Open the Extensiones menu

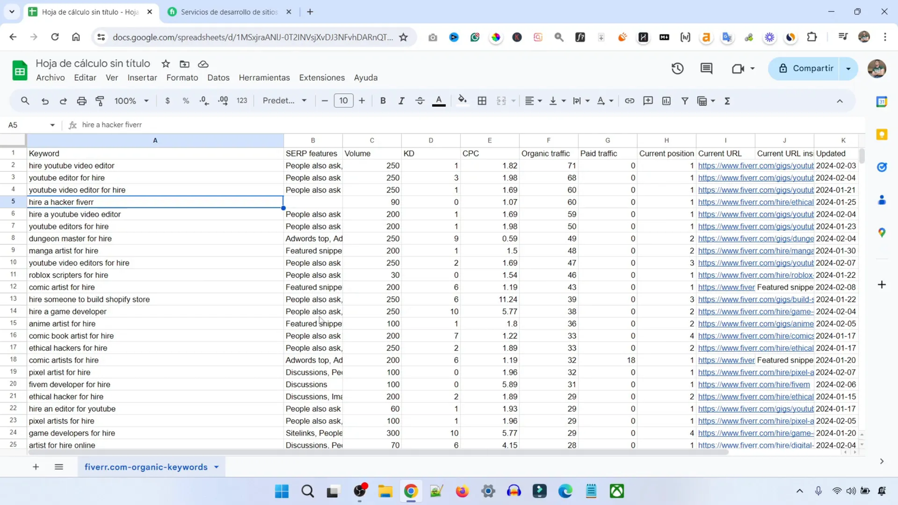point(322,77)
